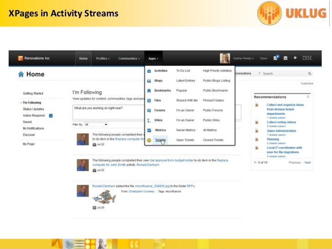Click the Share button in header
This screenshot has width=332, height=249.
pyautogui.click(x=264, y=58)
